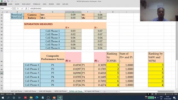Screen dimensions: 178x100
Task: Click the 100% zoom level text
Action: point(176,94)
